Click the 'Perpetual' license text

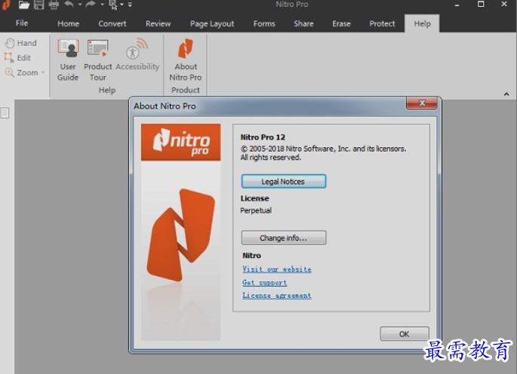[x=256, y=210]
